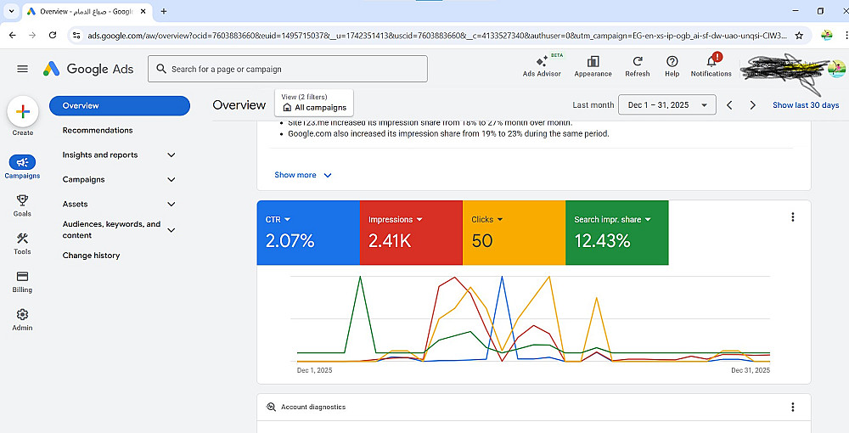Toggle the main hamburger menu
This screenshot has height=433, width=849.
(23, 69)
